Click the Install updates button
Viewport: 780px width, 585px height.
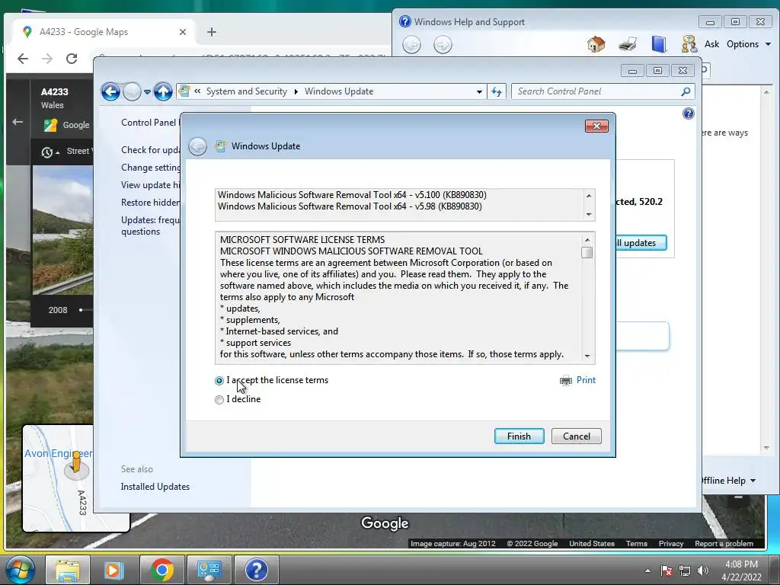click(641, 243)
